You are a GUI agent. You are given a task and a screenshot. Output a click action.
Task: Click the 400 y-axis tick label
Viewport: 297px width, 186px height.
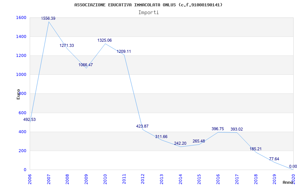(x=22, y=132)
